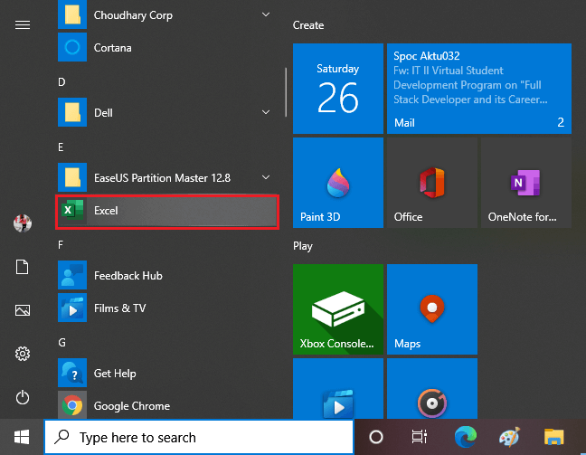Image resolution: width=586 pixels, height=455 pixels.
Task: Open the Paint app on the taskbar
Action: click(510, 437)
